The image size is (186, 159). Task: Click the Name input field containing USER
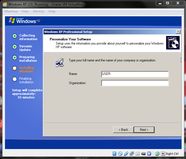click(135, 74)
